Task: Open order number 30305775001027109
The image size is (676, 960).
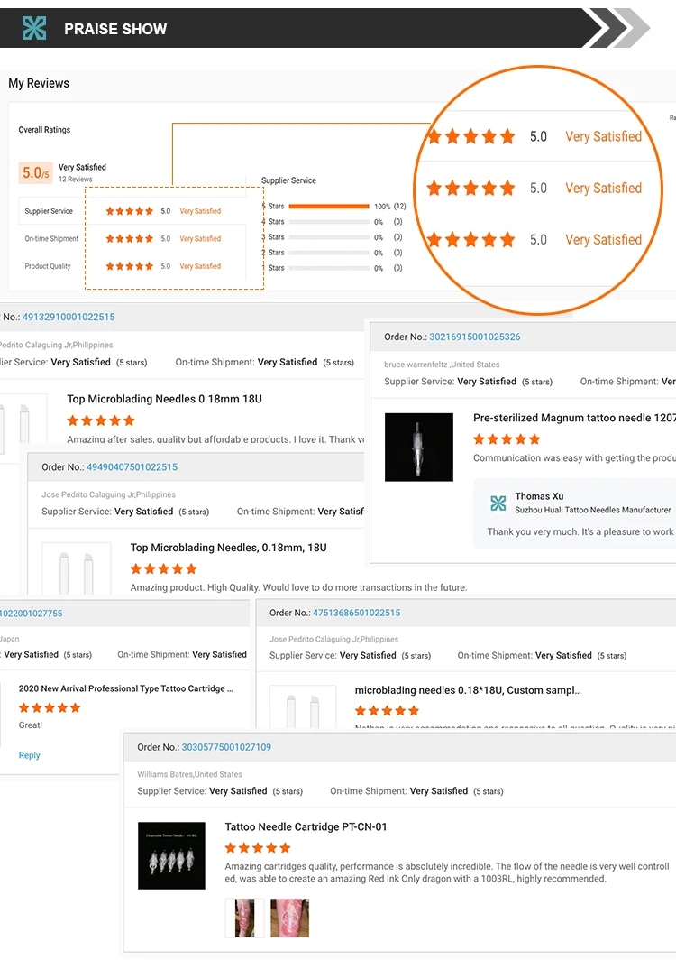Action: point(226,747)
